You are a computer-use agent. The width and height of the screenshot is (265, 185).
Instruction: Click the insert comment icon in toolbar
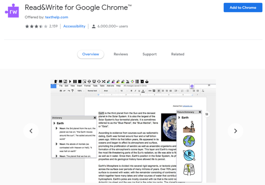(154, 91)
